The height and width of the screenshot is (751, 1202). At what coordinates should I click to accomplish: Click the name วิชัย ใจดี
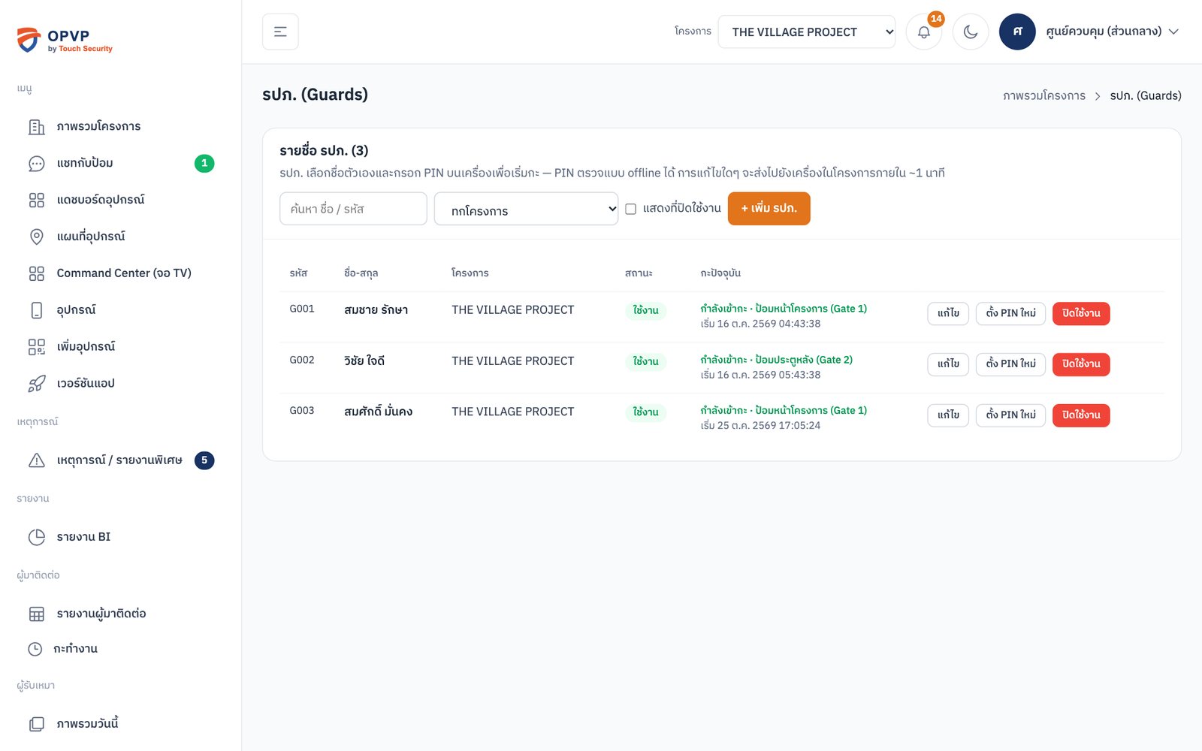tap(364, 361)
